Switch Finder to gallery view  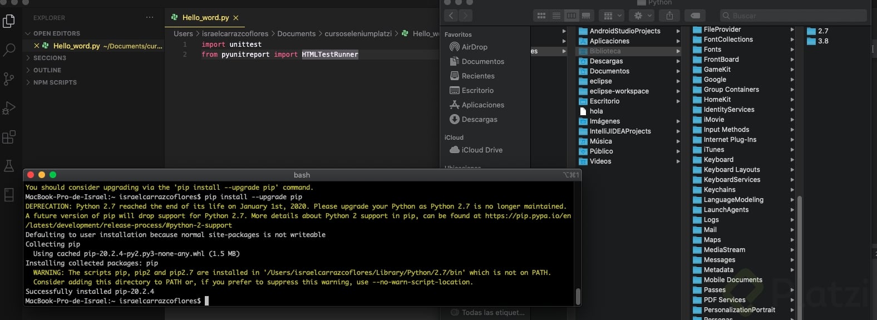click(586, 16)
